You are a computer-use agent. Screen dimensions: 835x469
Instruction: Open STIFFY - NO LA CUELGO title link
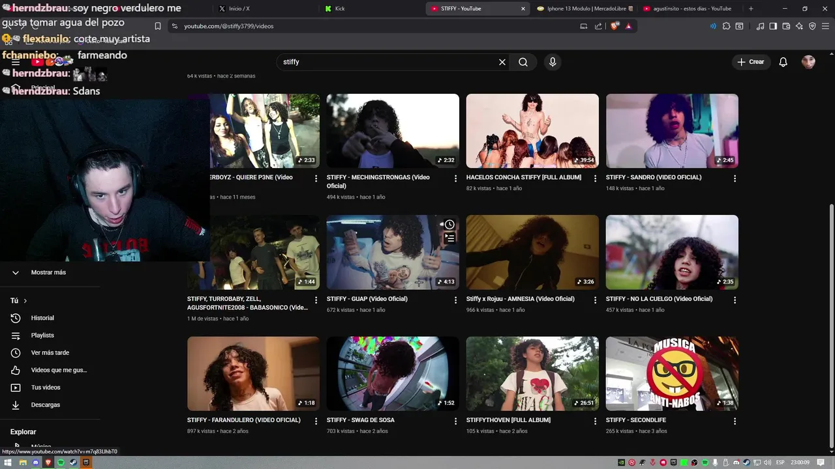(659, 299)
